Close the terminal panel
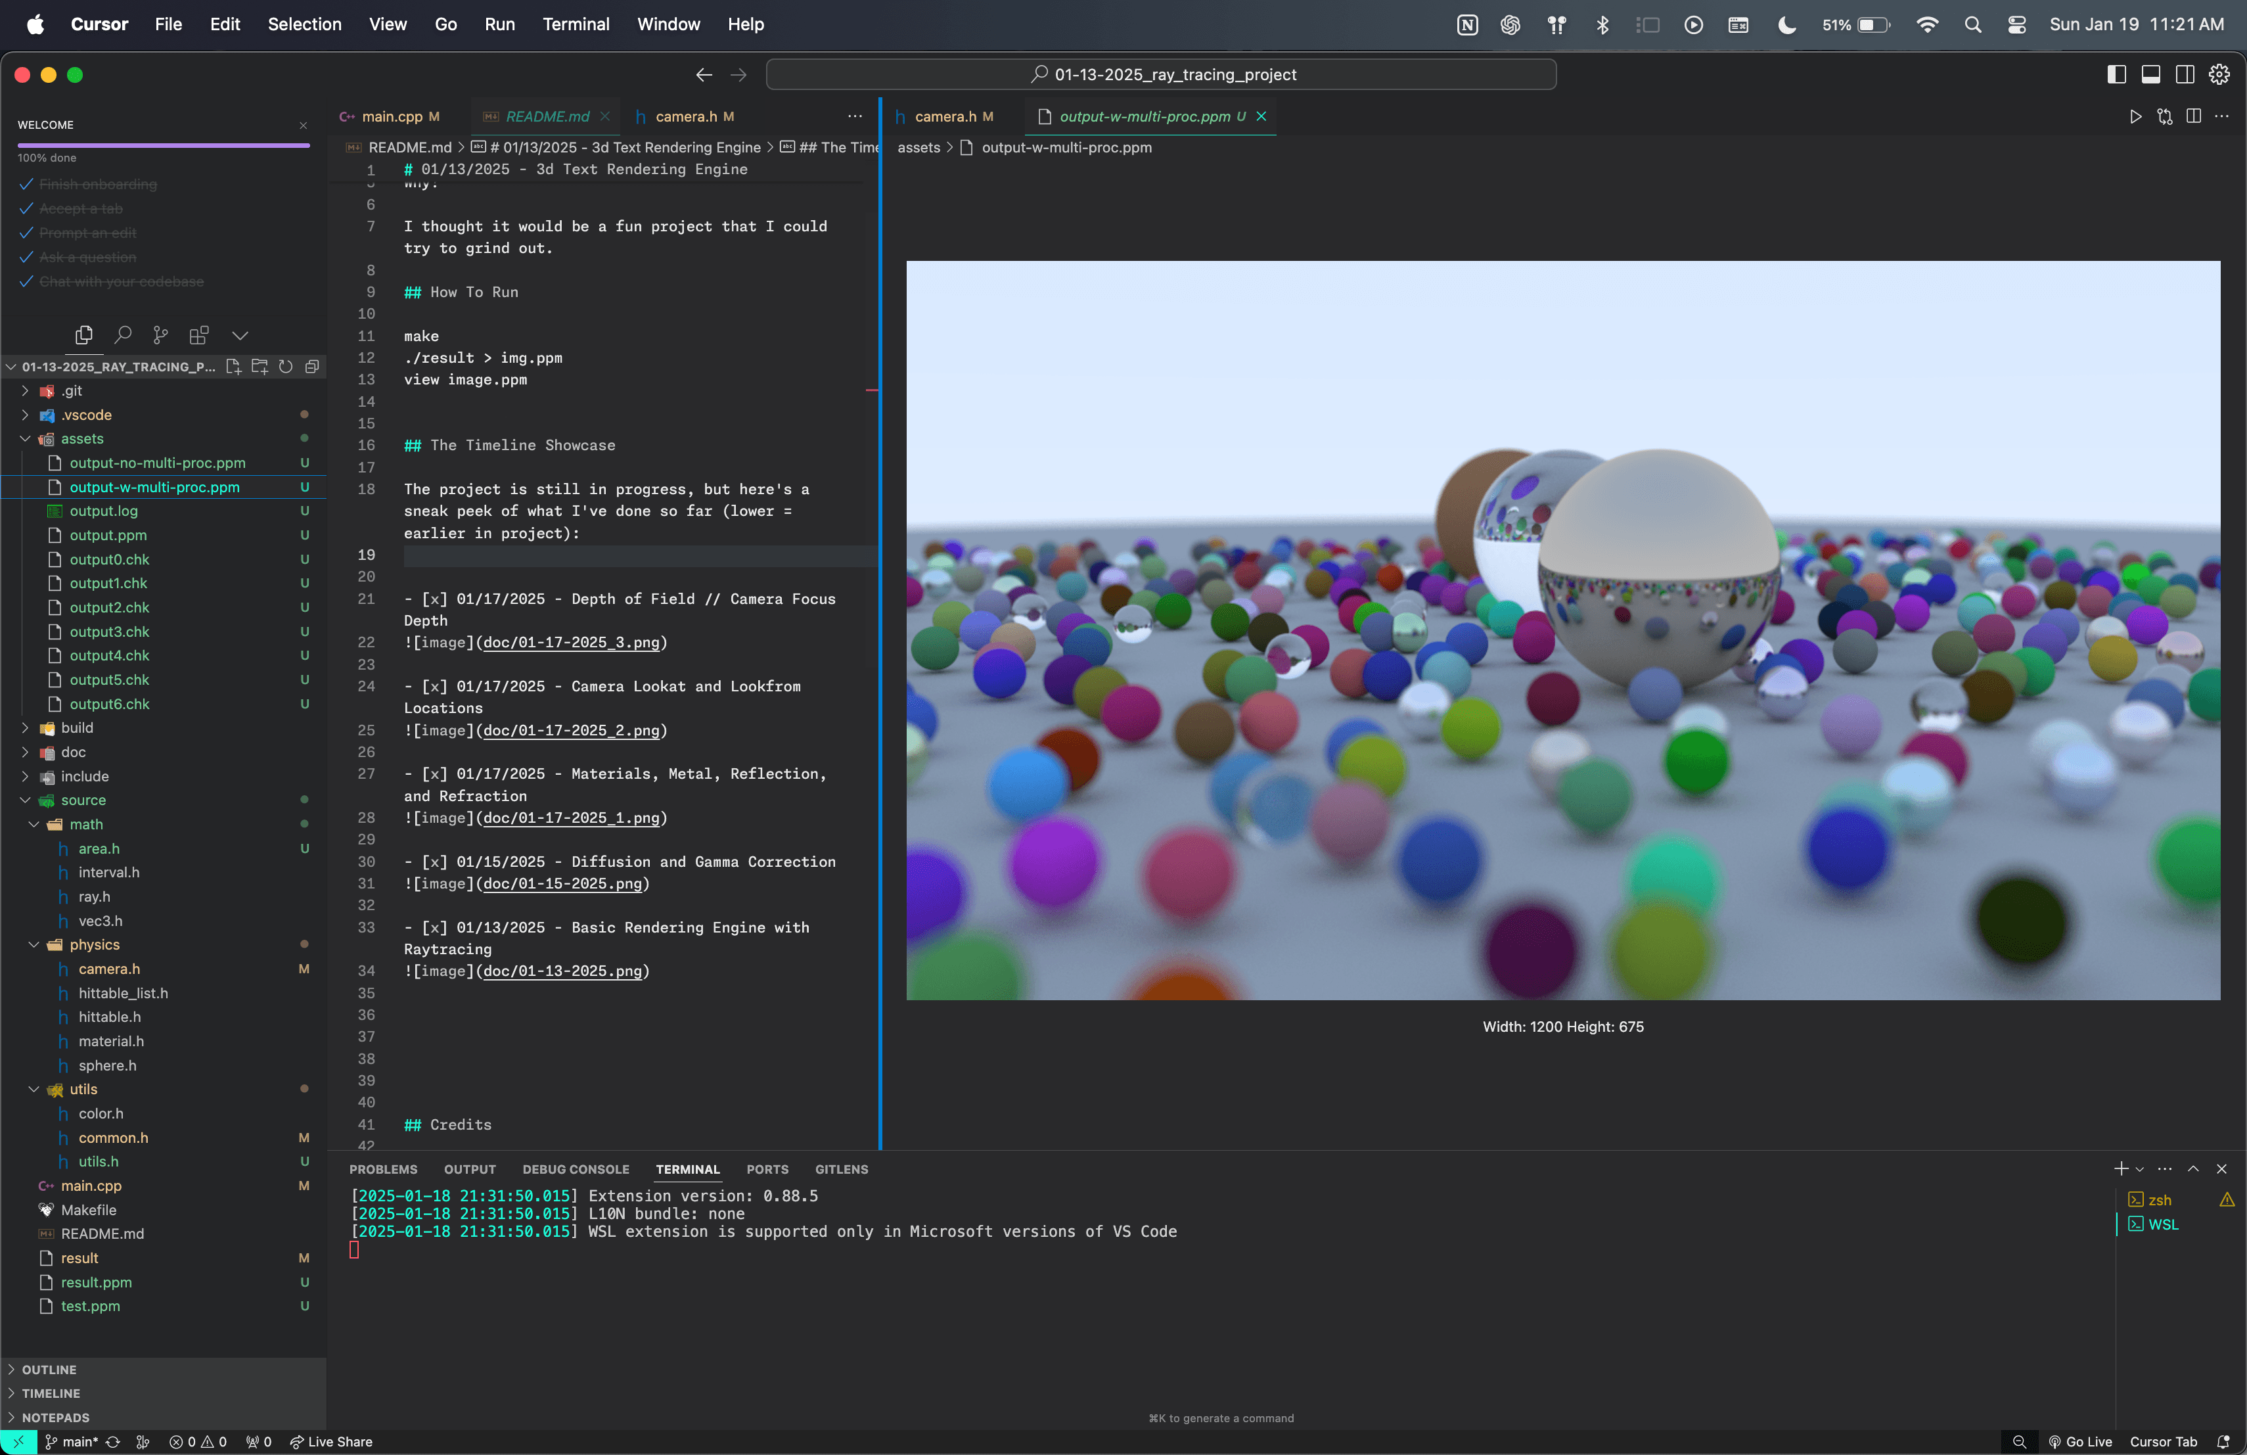Image resolution: width=2247 pixels, height=1455 pixels. pyautogui.click(x=2221, y=1169)
